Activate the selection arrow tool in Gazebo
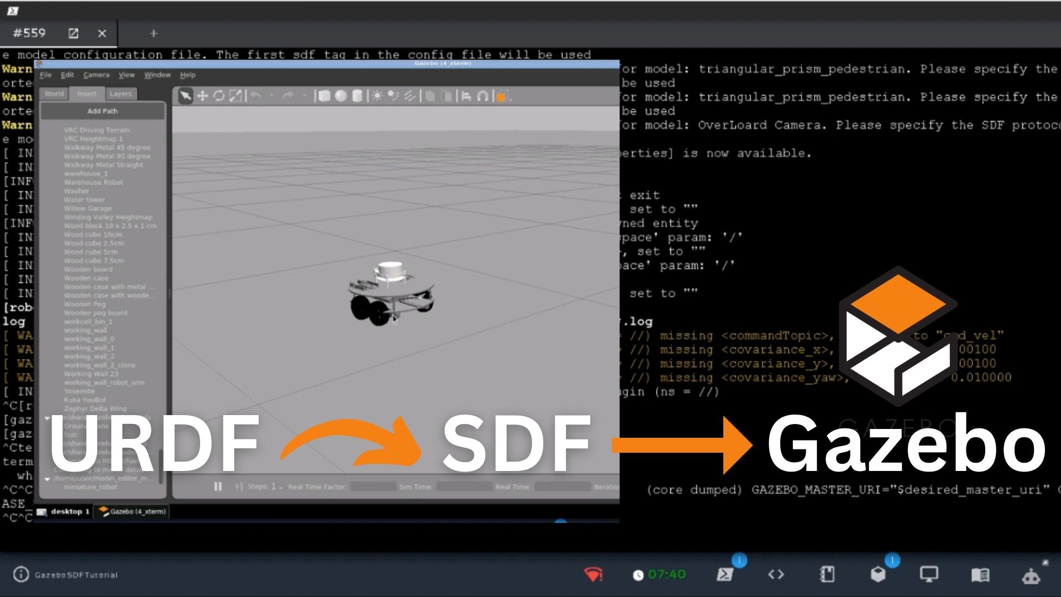The width and height of the screenshot is (1061, 597). pos(185,96)
